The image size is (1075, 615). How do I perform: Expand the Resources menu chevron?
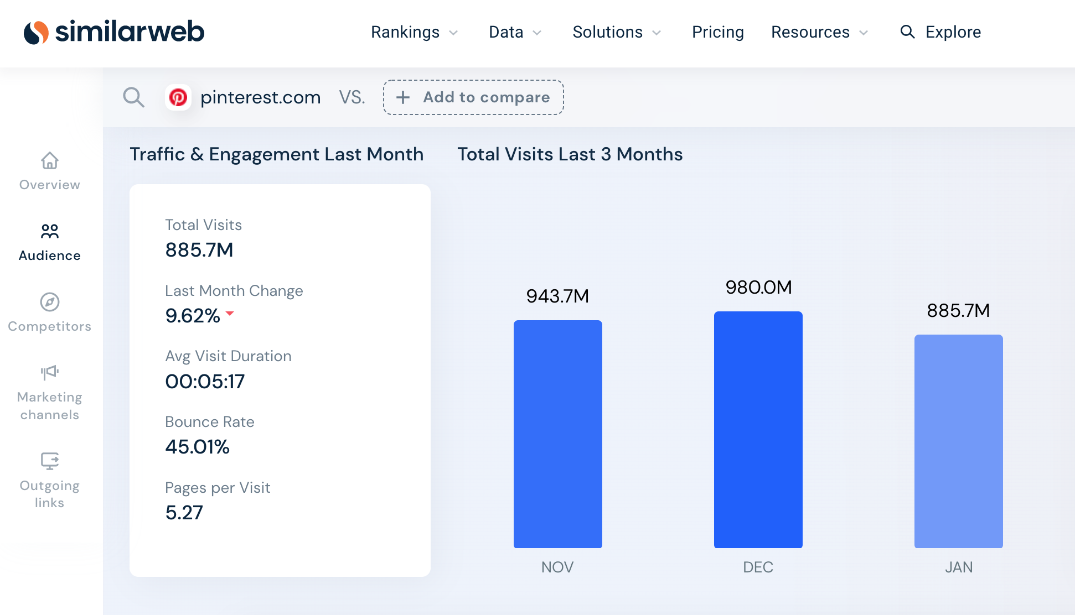(864, 33)
